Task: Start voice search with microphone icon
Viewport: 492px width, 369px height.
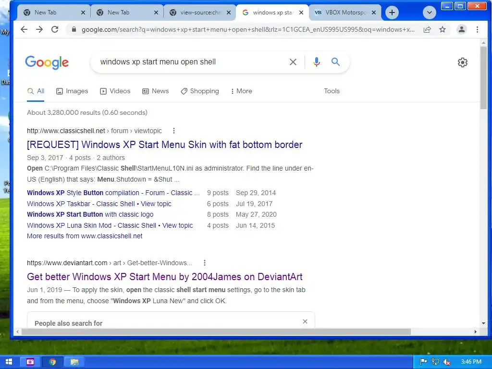Action: [x=317, y=62]
